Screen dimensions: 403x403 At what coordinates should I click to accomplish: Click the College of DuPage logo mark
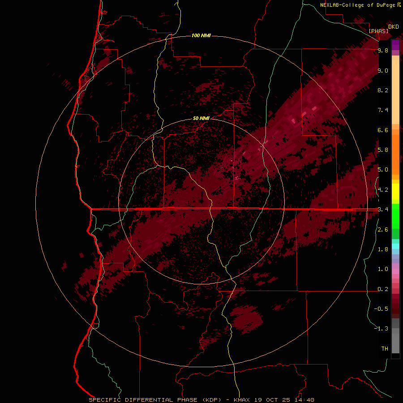click(399, 4)
